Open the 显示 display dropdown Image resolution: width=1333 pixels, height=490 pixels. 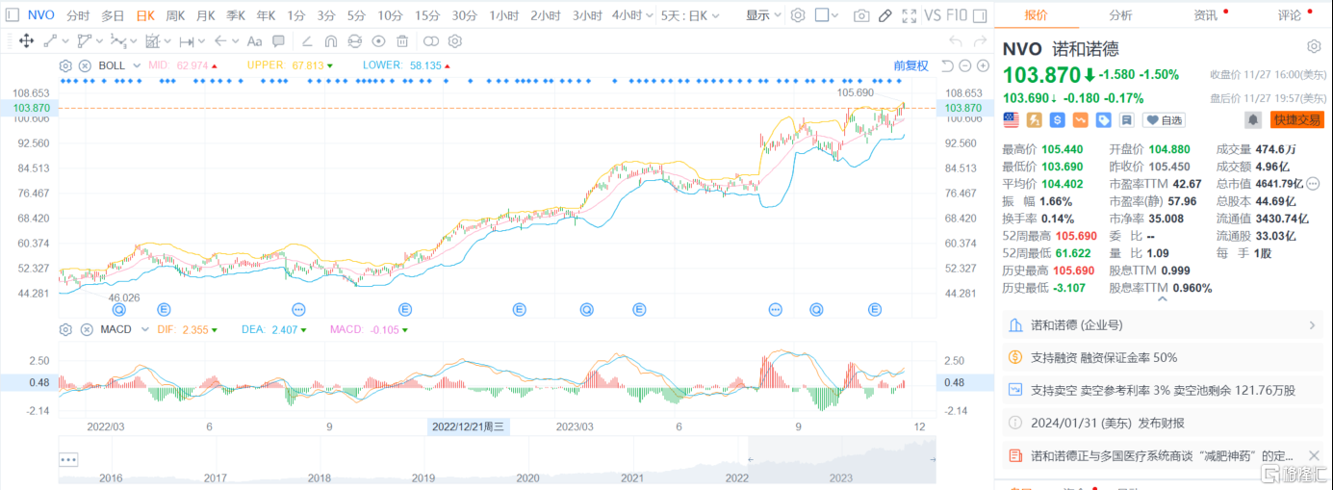tap(763, 15)
